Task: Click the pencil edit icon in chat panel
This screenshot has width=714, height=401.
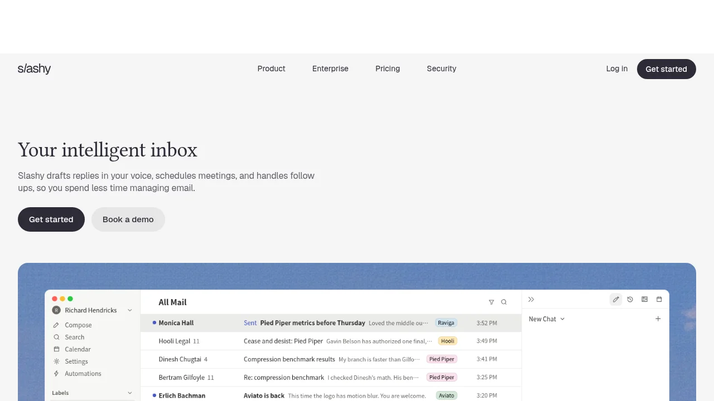Action: tap(616, 300)
